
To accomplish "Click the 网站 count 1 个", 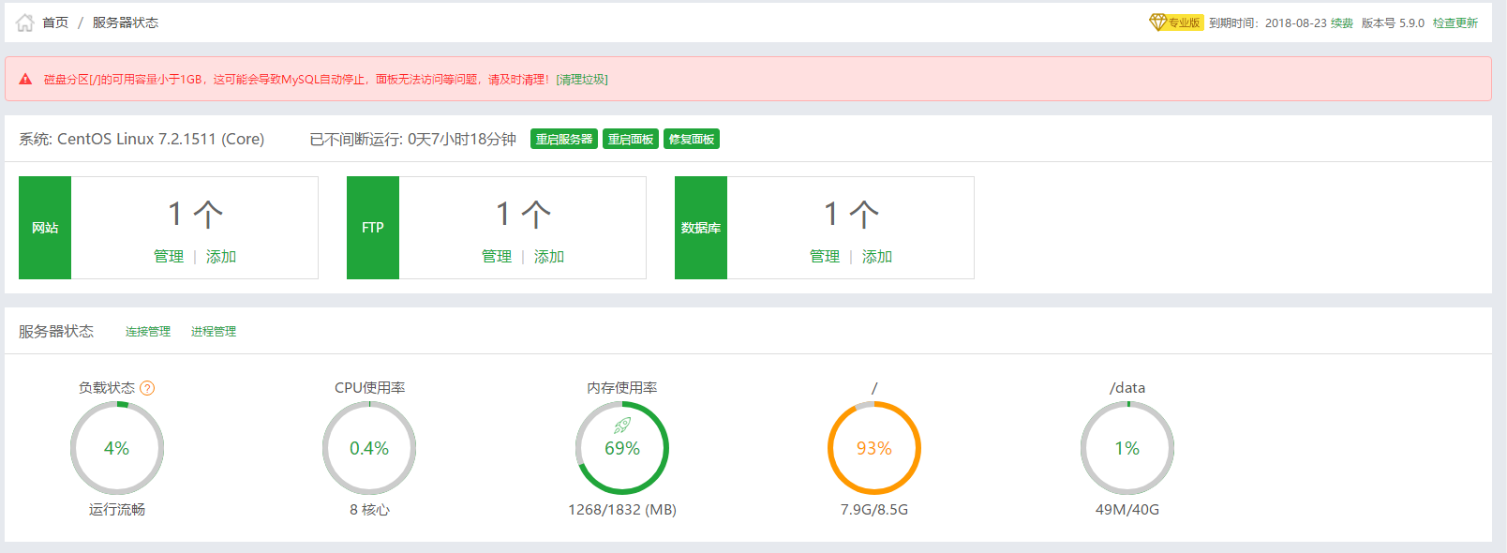I will (195, 214).
